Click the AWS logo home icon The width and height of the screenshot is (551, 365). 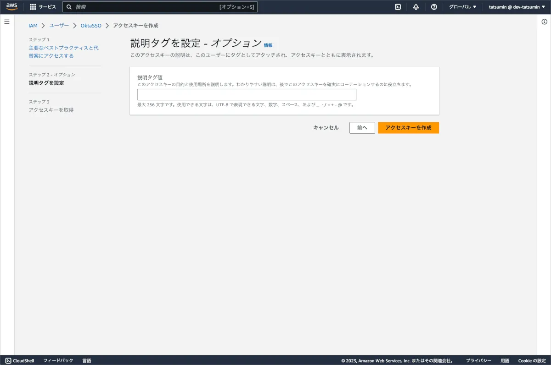point(11,7)
